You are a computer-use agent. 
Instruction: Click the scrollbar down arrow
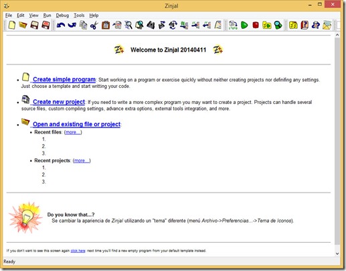337,254
